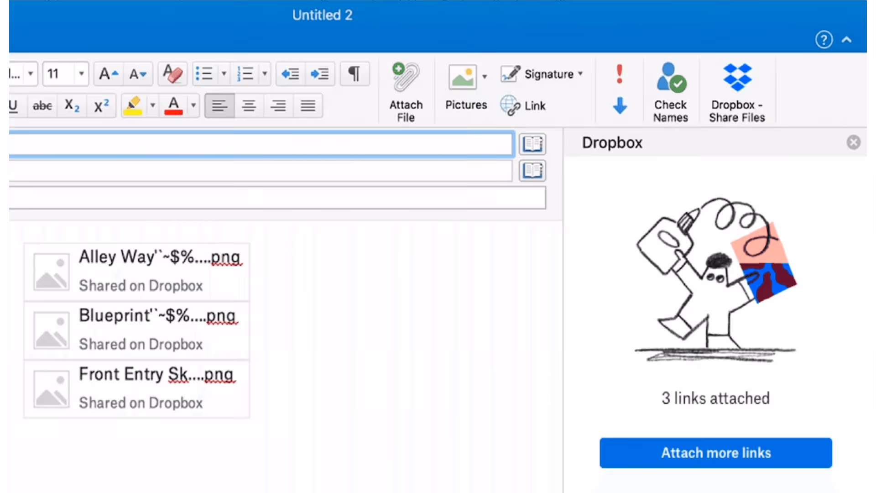Toggle strikethrough formatting

pos(42,105)
